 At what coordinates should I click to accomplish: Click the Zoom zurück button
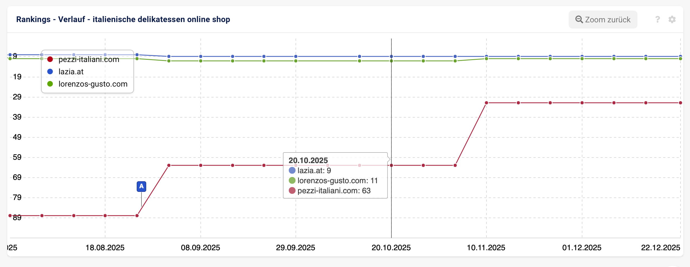603,20
